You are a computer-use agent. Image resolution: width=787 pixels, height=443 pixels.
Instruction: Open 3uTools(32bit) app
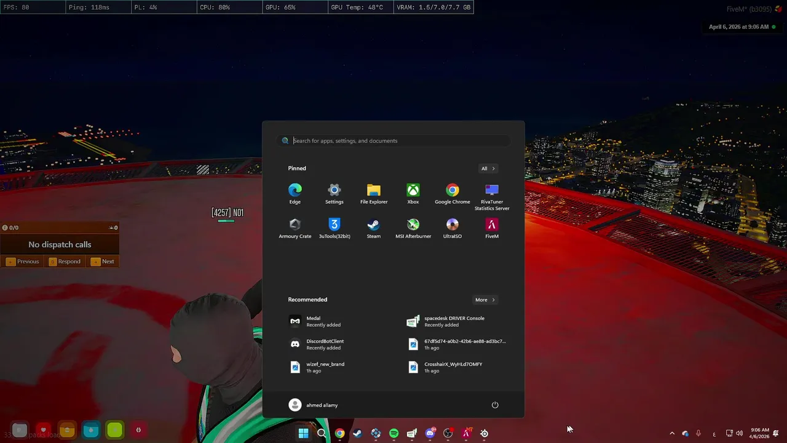(334, 228)
